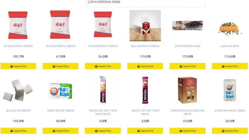The image size is (249, 140).
Task: Add Ç.Çakıltaşı Draje to cart
Action: (x=230, y=66)
